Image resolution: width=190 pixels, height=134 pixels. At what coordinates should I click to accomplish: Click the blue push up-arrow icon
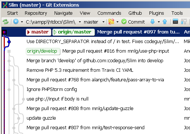coord(165,22)
